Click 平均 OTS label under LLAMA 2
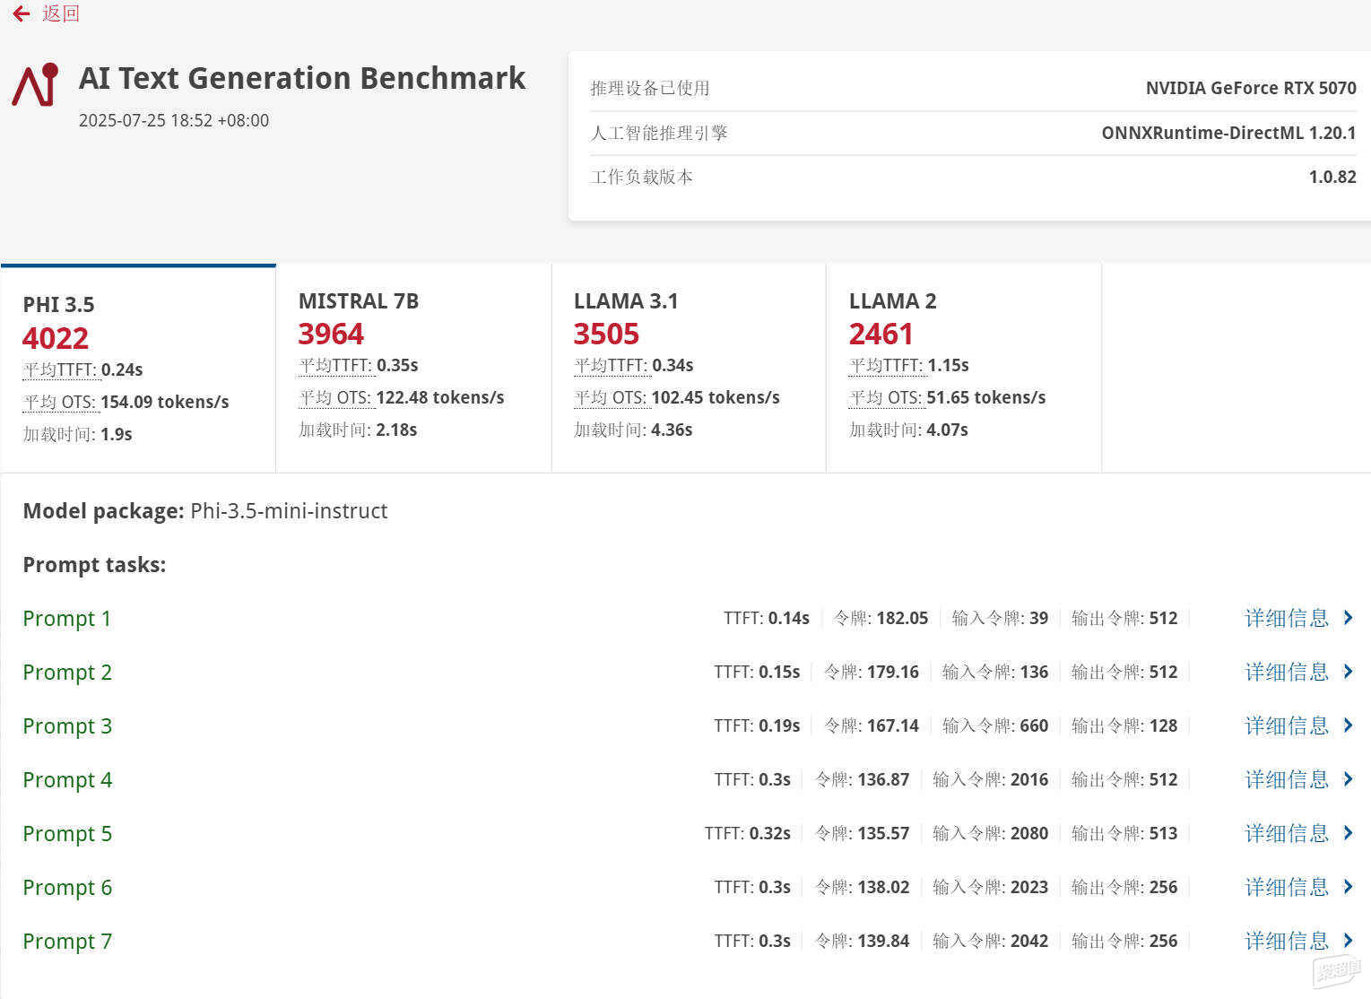1371x999 pixels. [x=886, y=397]
